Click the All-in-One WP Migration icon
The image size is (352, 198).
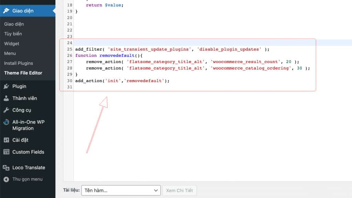tap(6, 122)
